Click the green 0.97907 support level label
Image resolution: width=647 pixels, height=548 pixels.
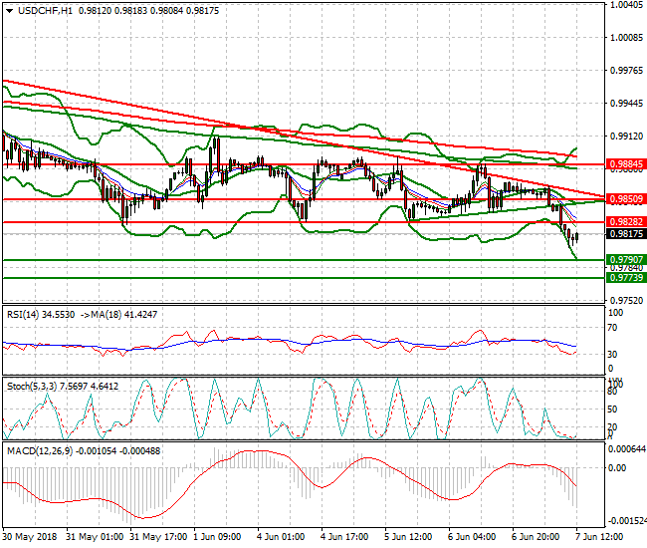pos(626,260)
